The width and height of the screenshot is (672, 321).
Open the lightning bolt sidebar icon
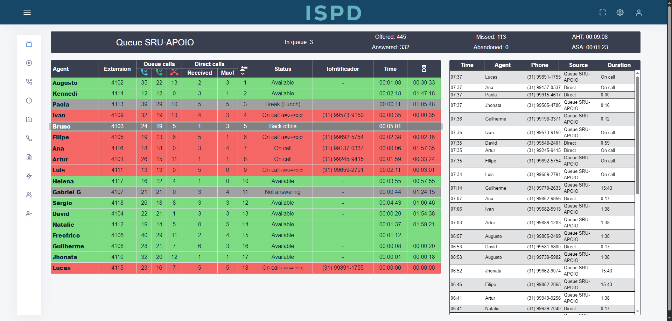(29, 176)
